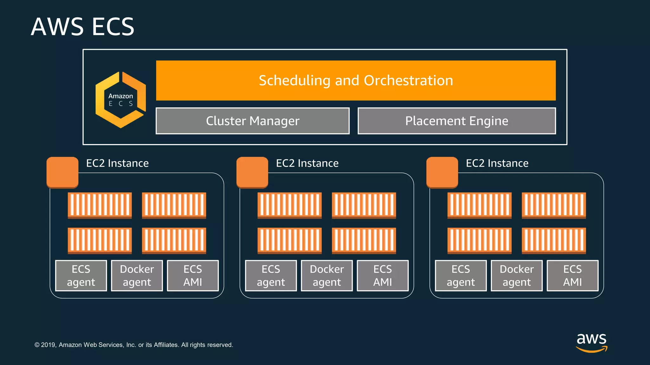Viewport: 650px width, 365px height.
Task: Click the right EC2 Instance orange square icon
Action: [x=442, y=172]
